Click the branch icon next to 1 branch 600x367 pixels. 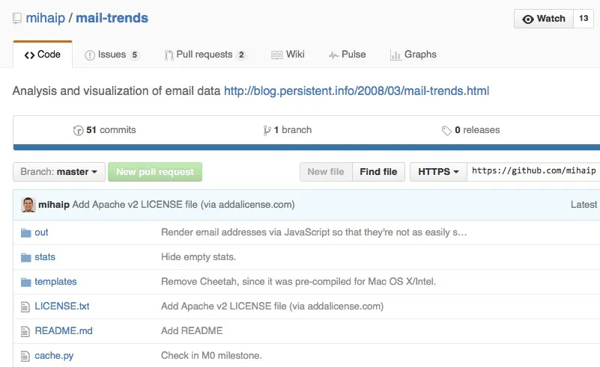(x=267, y=130)
